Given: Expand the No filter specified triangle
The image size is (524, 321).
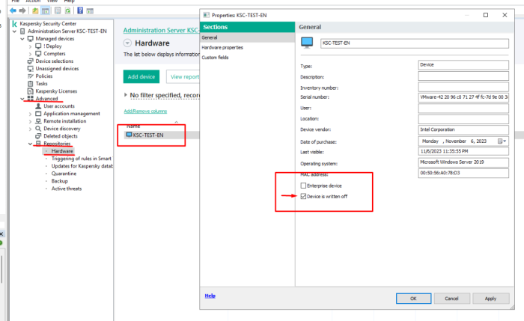Looking at the screenshot, I should tap(126, 95).
